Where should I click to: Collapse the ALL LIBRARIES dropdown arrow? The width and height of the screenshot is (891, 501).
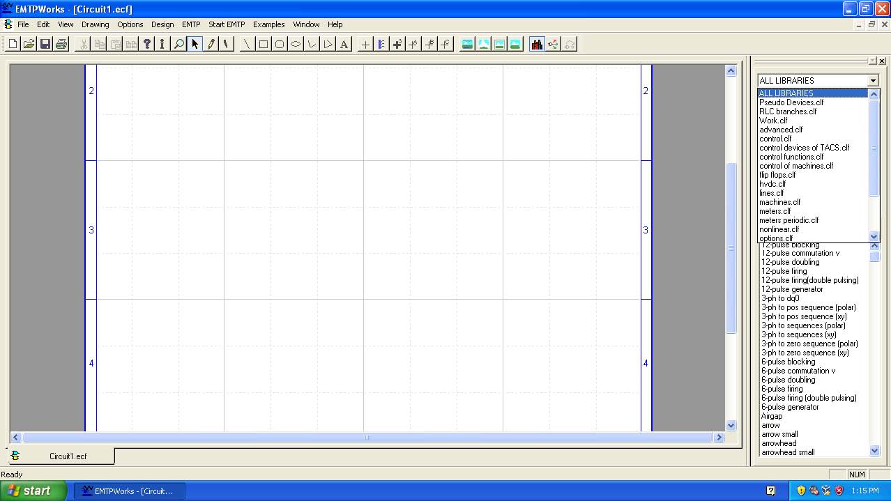coord(873,81)
